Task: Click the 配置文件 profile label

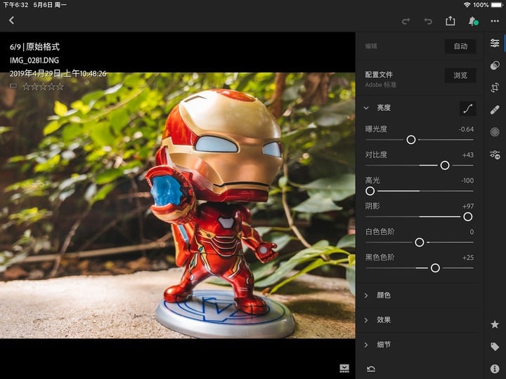Action: tap(379, 75)
